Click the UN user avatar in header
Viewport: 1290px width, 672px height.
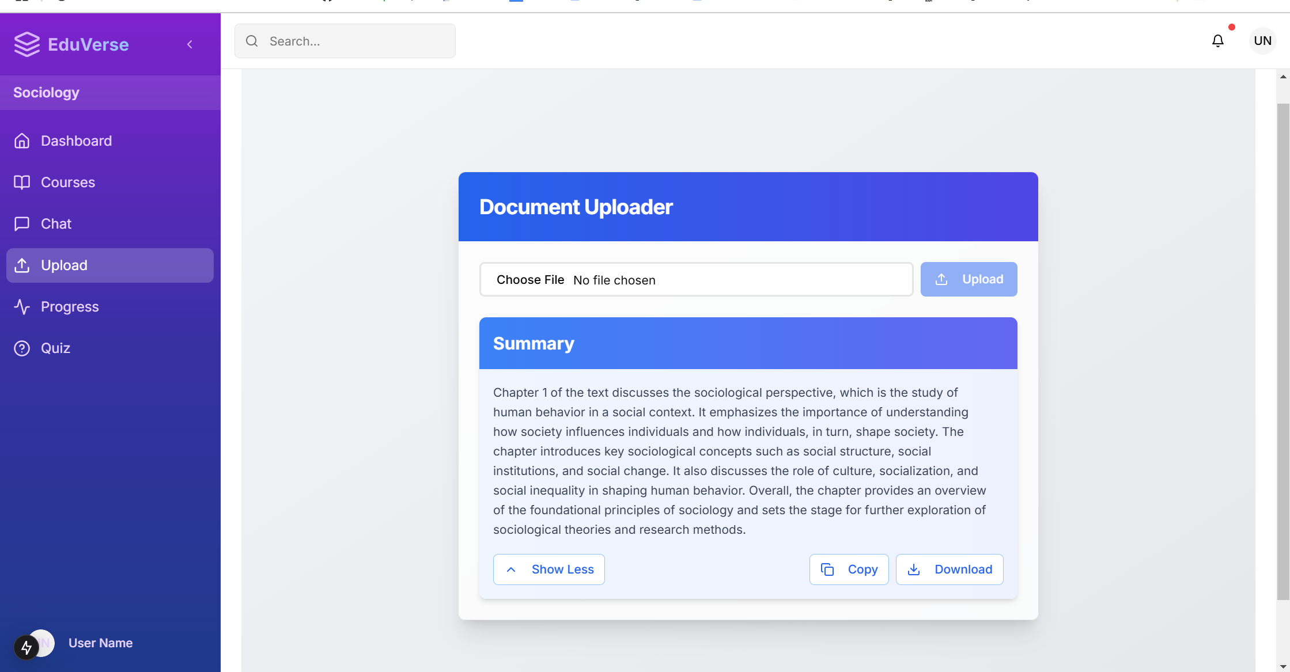[1262, 41]
